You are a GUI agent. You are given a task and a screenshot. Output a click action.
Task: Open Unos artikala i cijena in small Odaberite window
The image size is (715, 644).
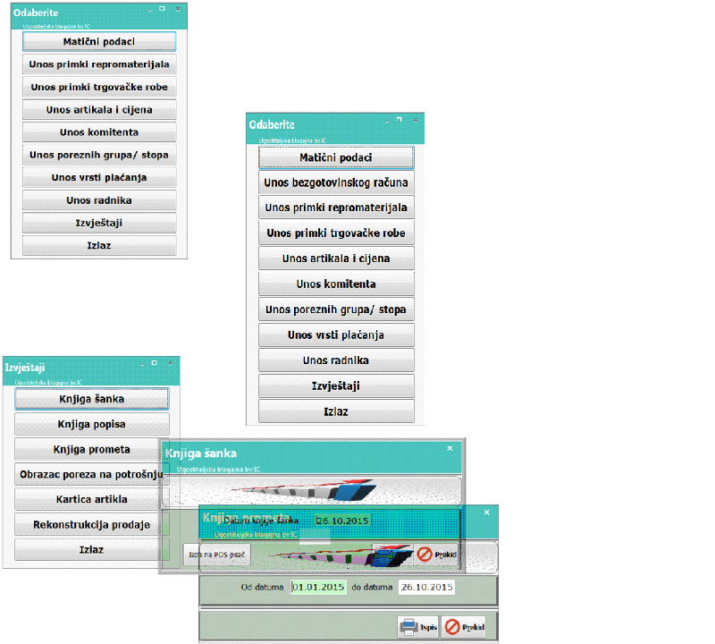coord(99,109)
